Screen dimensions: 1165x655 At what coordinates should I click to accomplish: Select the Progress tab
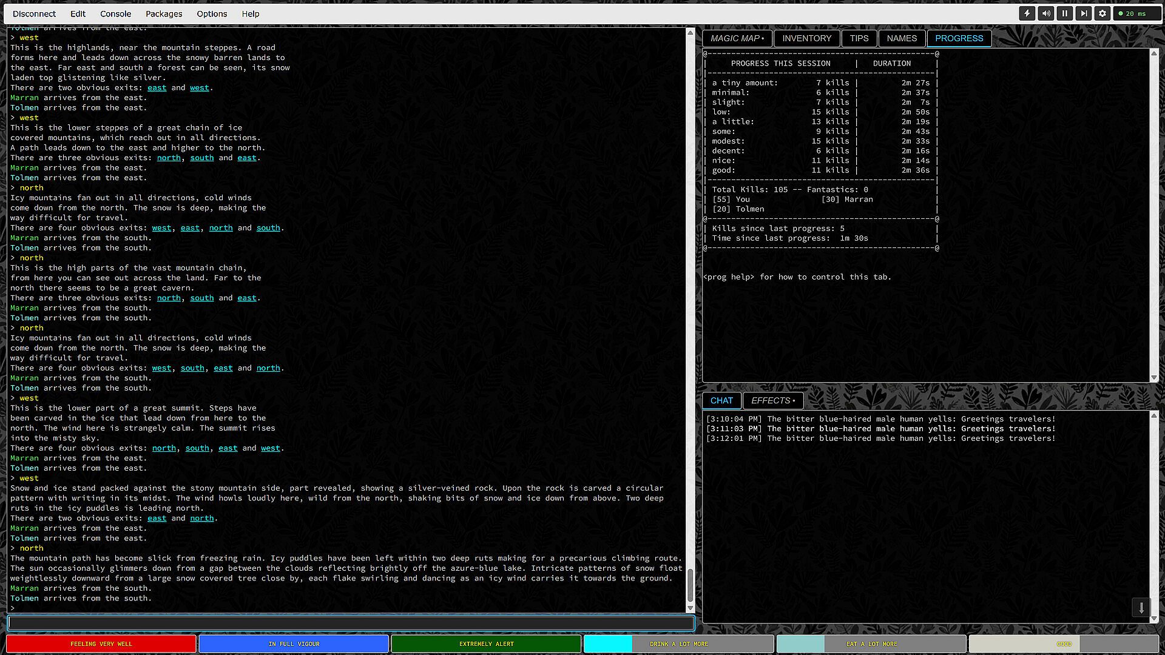click(959, 38)
